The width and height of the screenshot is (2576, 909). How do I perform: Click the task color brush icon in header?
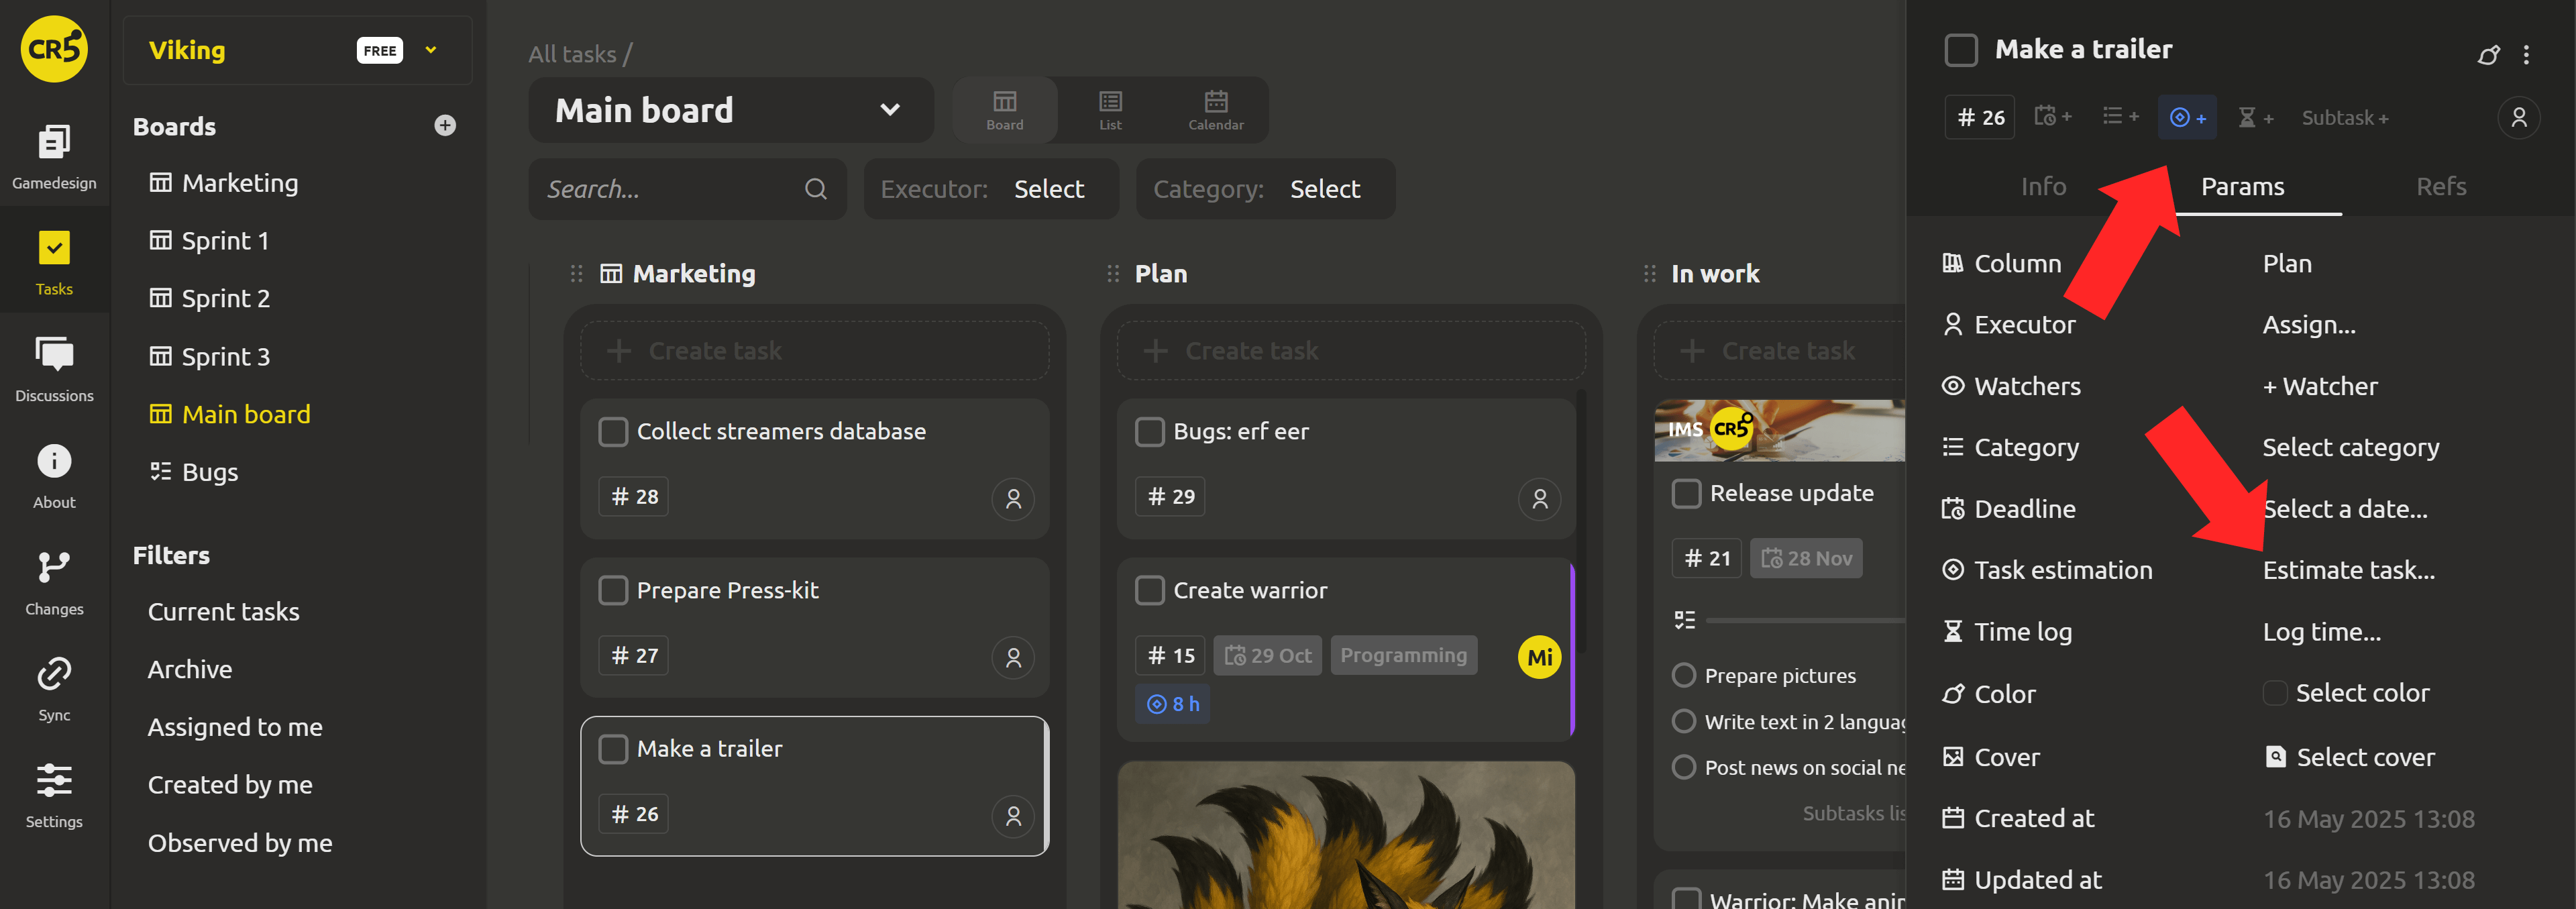[x=2488, y=55]
